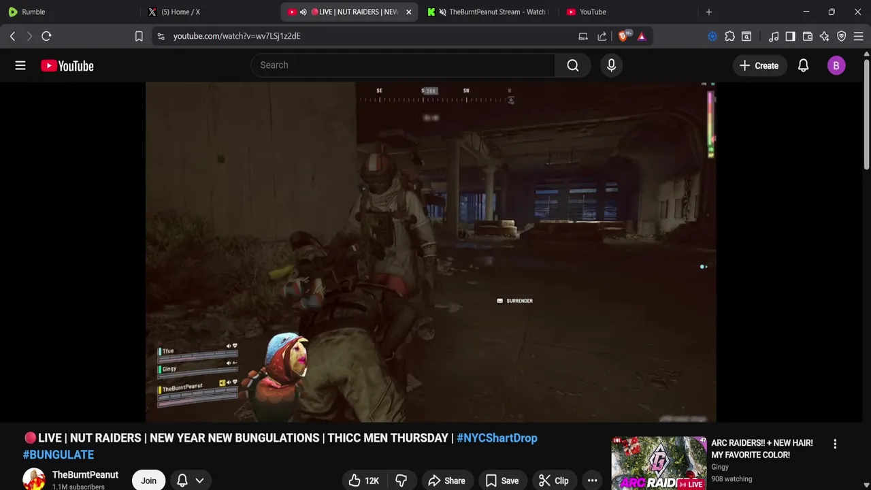This screenshot has height=490, width=871.
Task: Open the Brave VPN shield icon
Action: point(842,36)
